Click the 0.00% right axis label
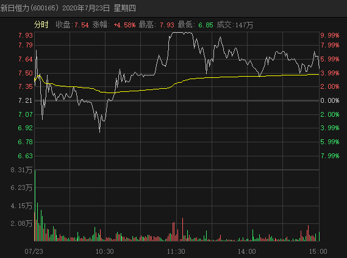Viewport: 347px width, 258px height. [330, 101]
